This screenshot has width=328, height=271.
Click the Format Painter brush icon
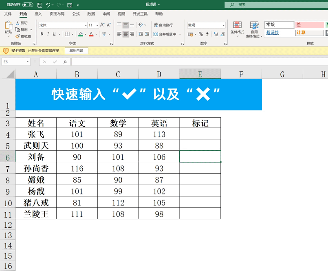coord(18,36)
